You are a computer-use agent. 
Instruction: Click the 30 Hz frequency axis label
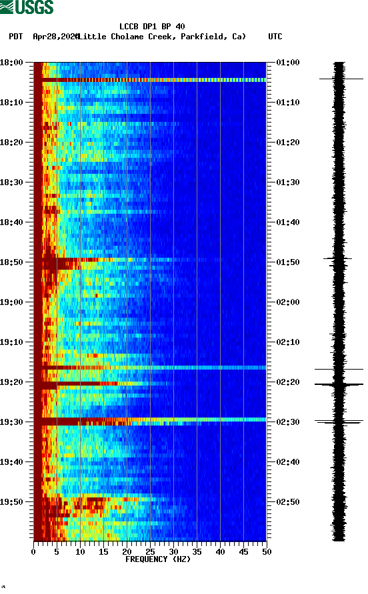pos(173,551)
